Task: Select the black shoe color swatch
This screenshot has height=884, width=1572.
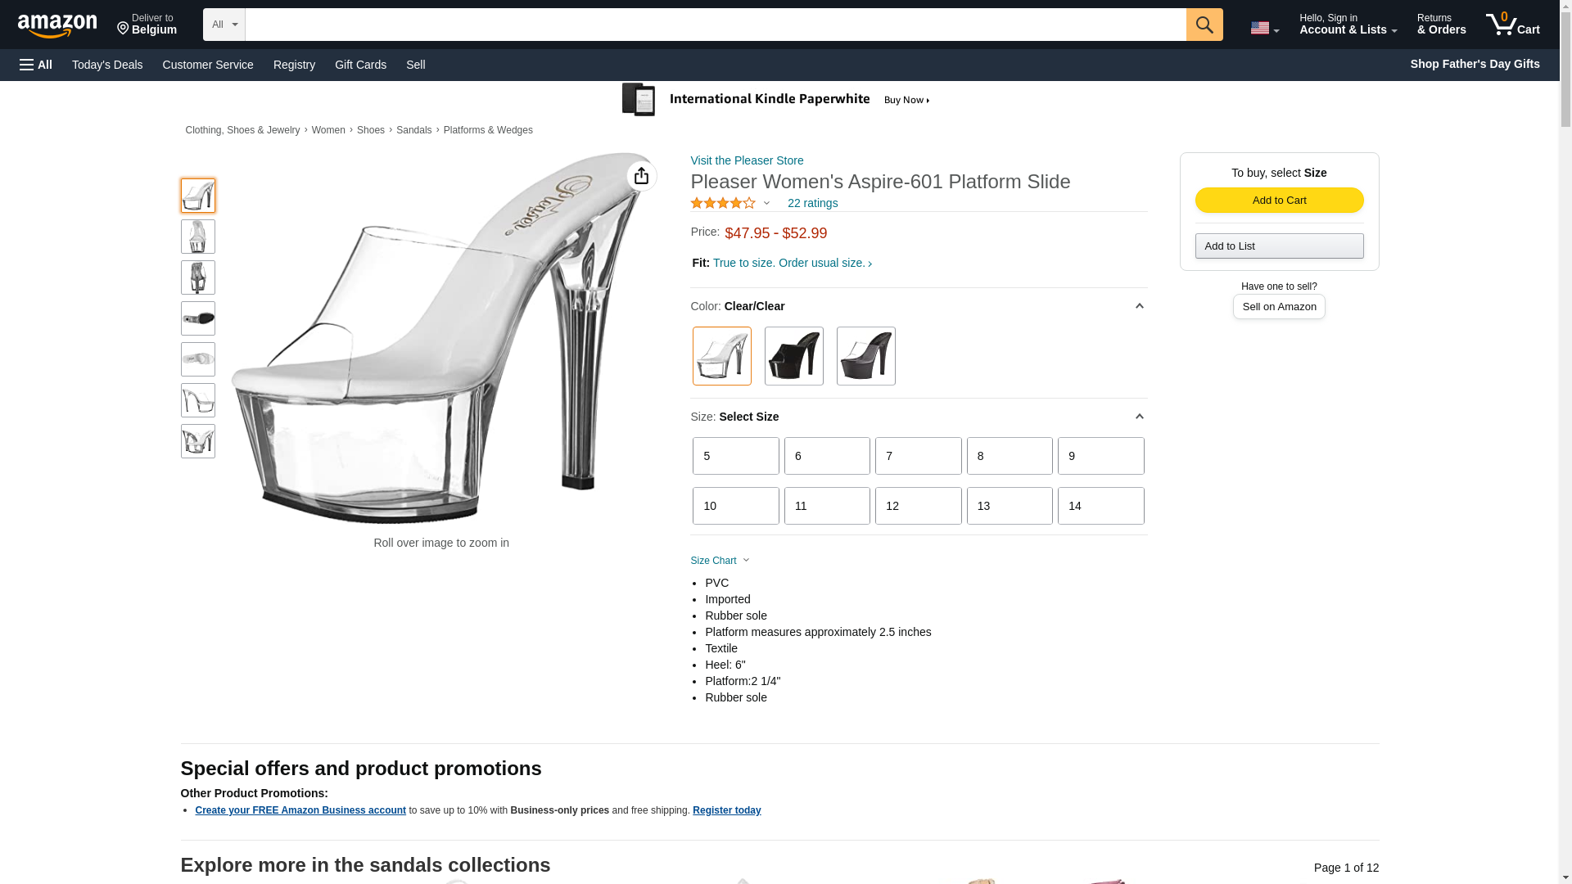Action: [793, 356]
